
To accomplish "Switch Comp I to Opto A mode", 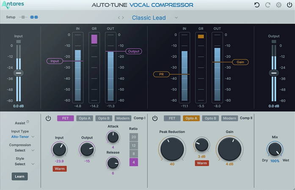I will [85, 118].
